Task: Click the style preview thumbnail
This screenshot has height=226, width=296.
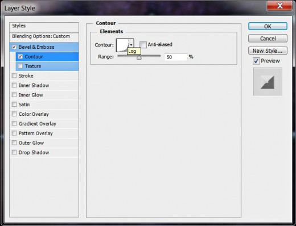Action: [x=268, y=82]
